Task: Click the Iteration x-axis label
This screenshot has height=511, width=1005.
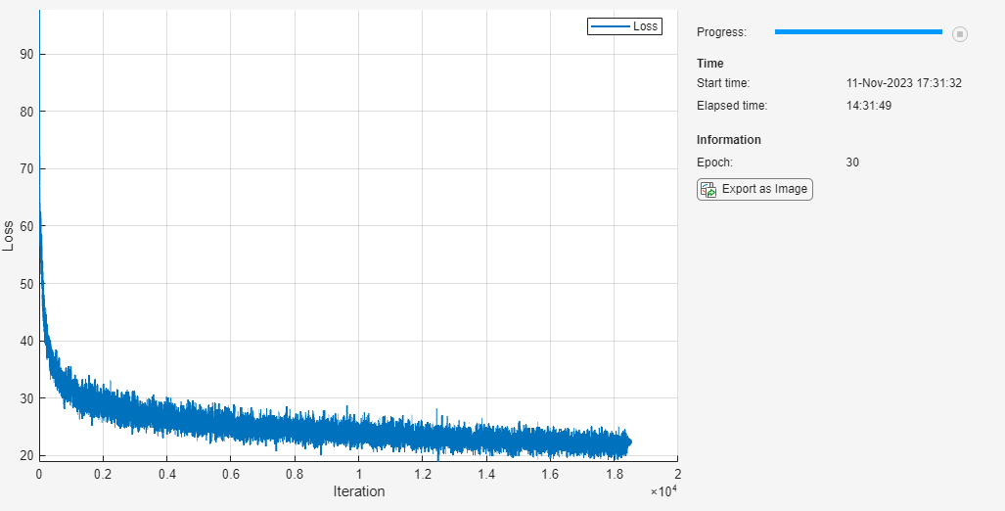Action: coord(359,491)
